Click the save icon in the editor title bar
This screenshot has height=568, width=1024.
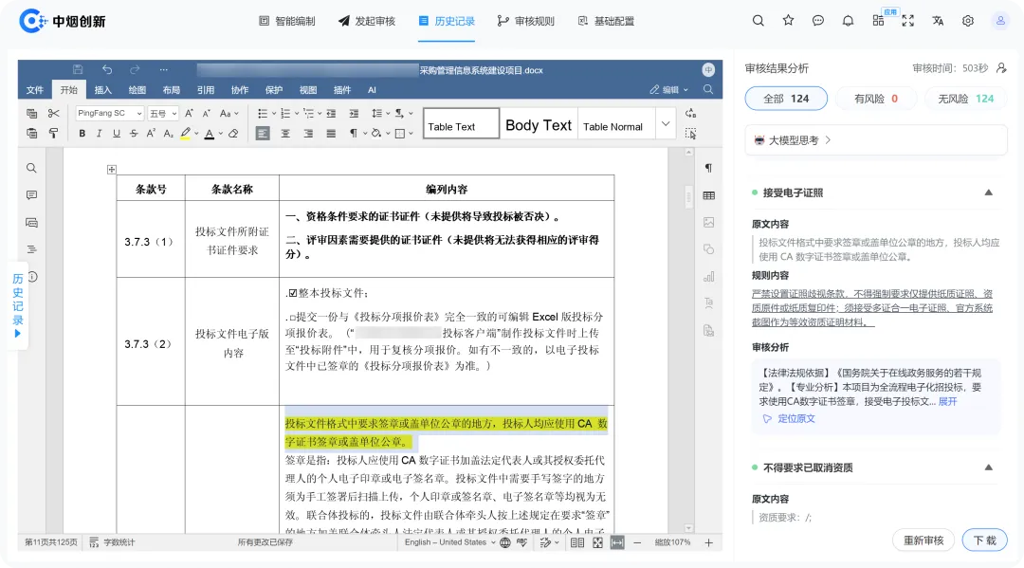click(78, 70)
